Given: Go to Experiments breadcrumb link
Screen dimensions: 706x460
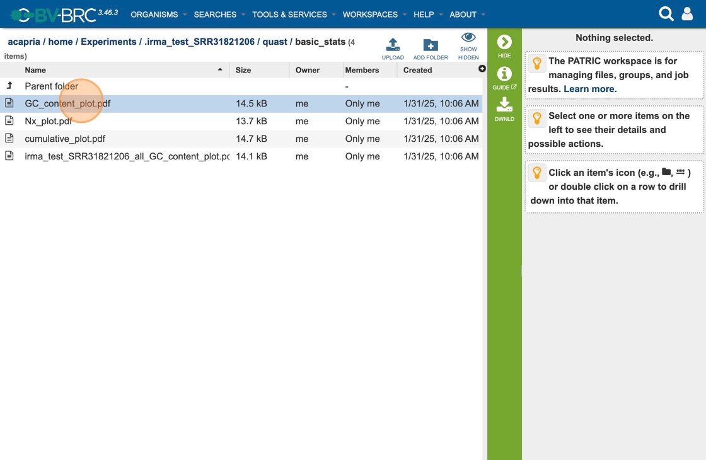Looking at the screenshot, I should point(108,42).
